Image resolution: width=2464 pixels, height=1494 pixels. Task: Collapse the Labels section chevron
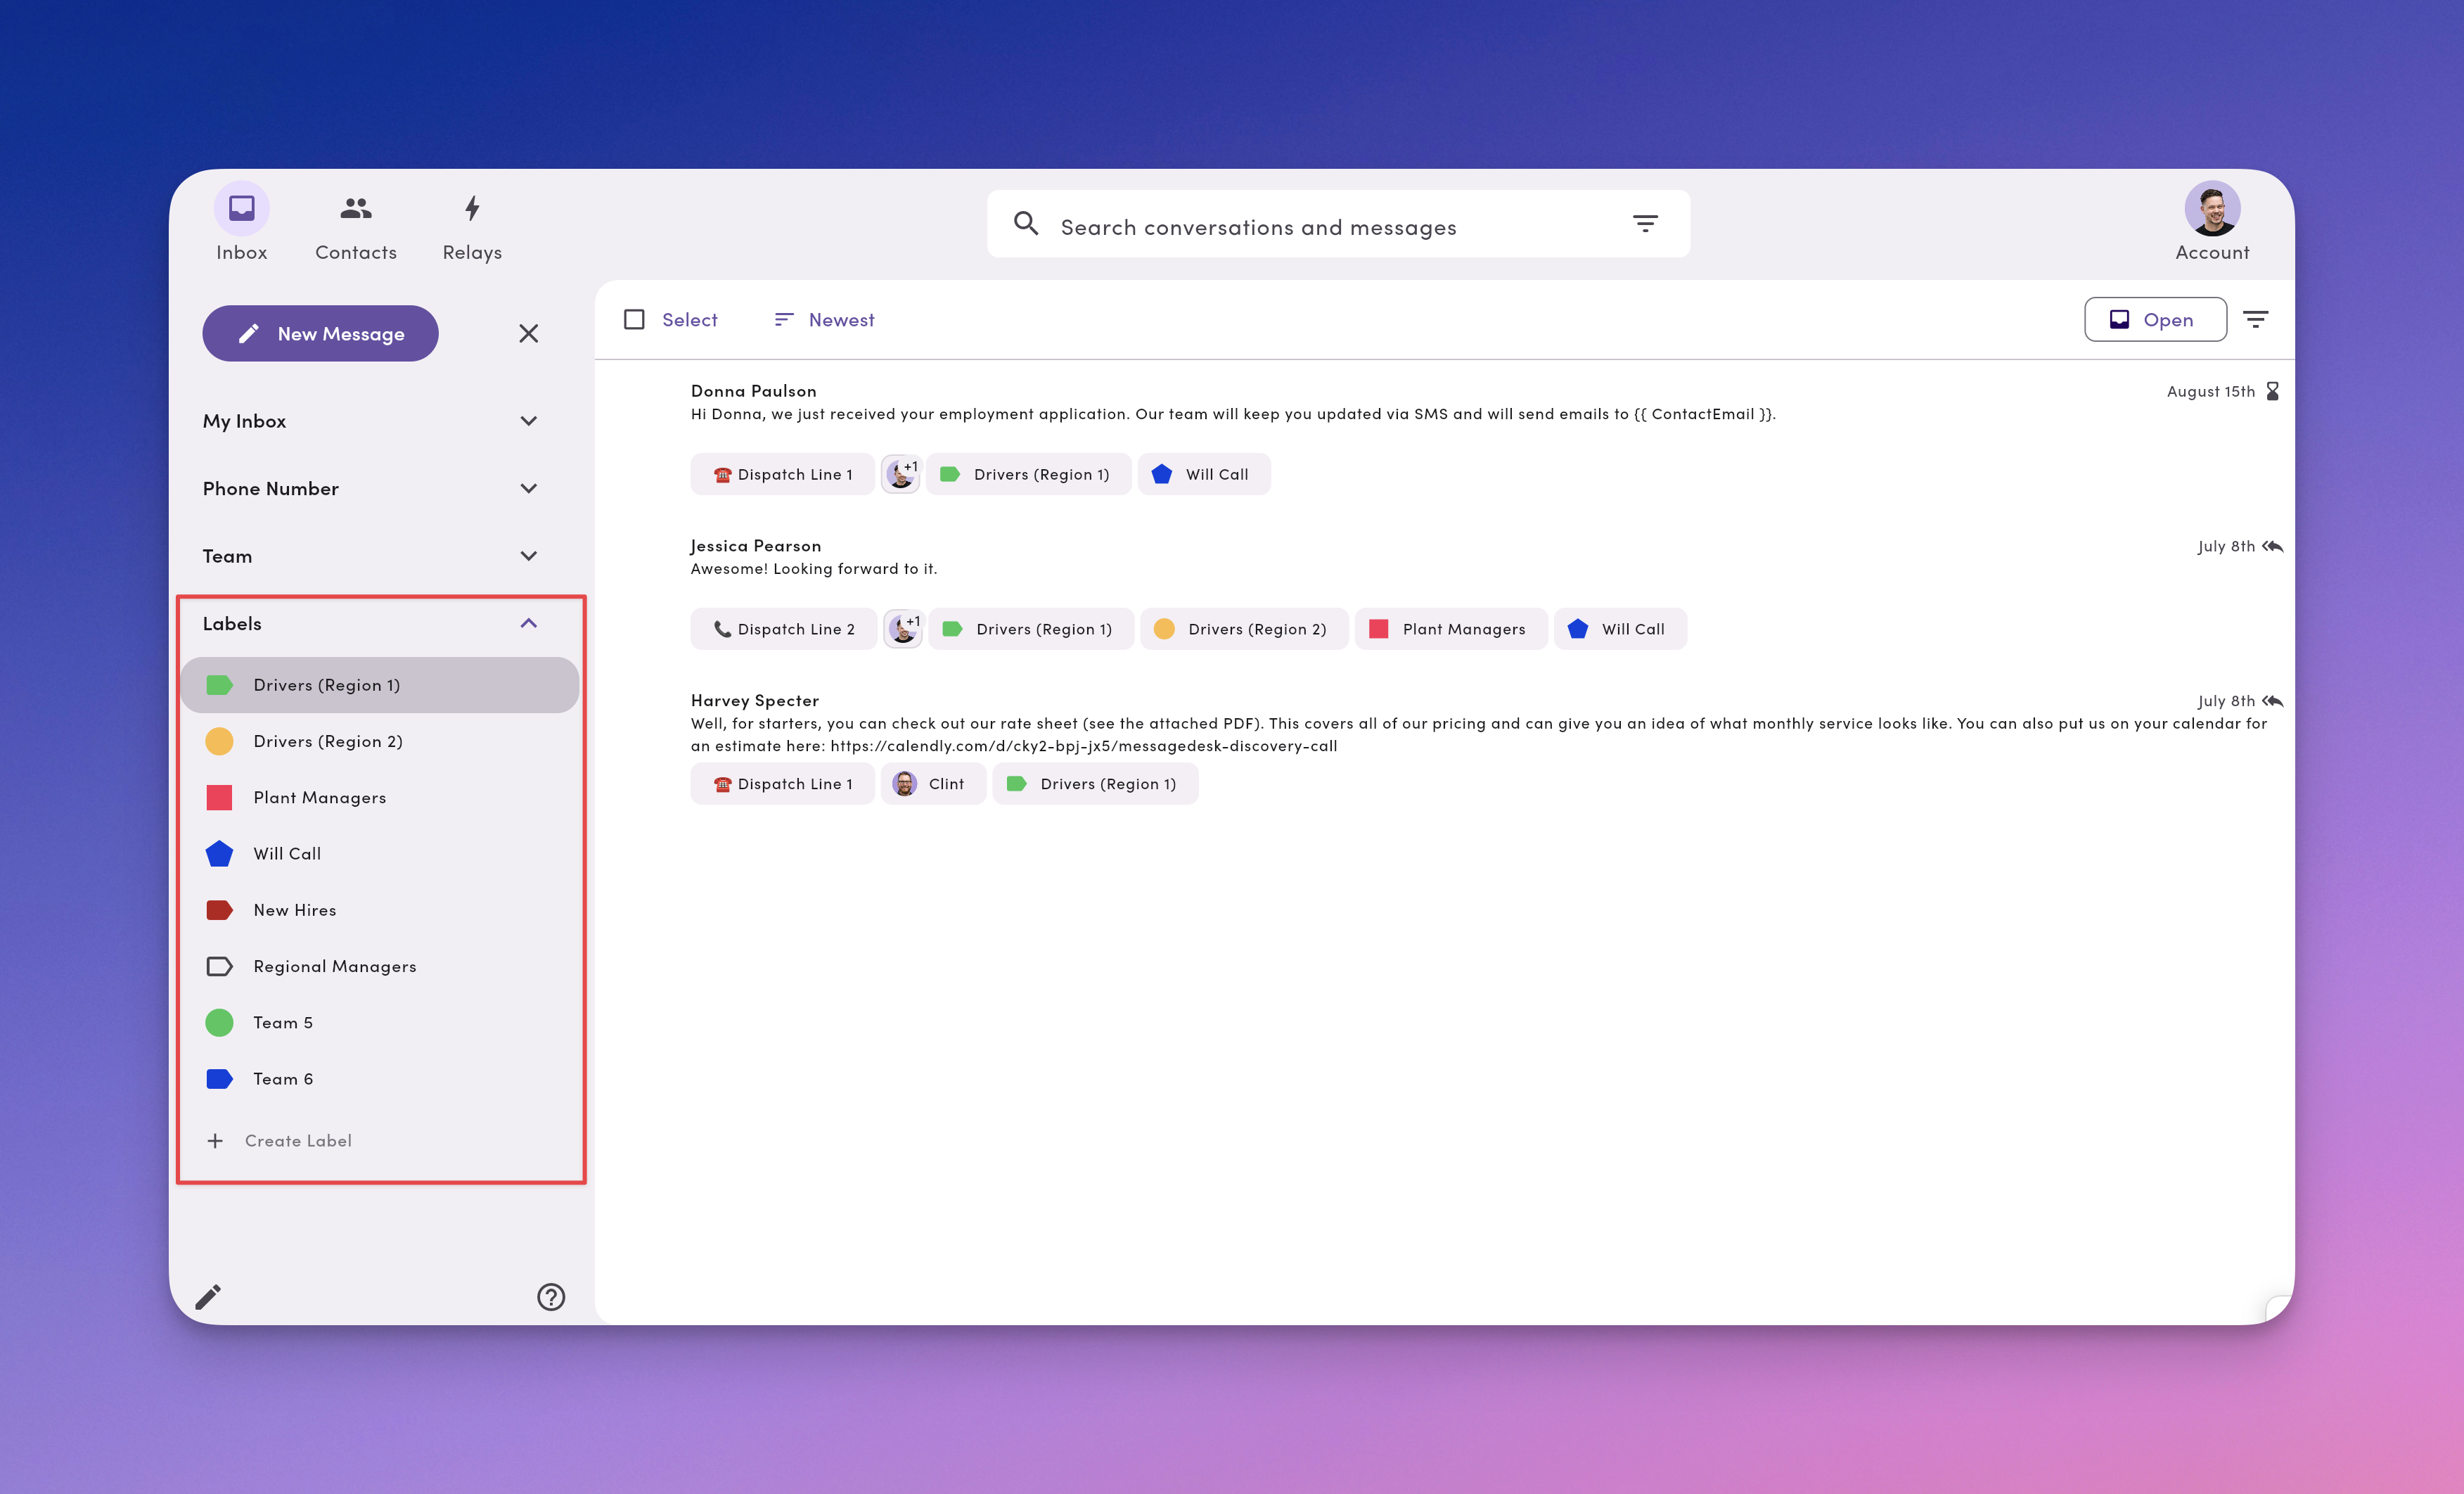coord(529,624)
